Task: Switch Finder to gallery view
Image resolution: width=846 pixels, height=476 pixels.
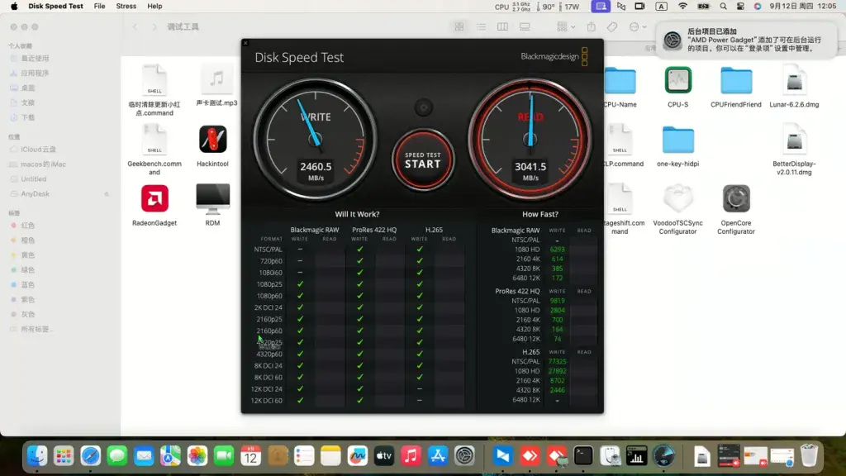Action: [x=525, y=27]
